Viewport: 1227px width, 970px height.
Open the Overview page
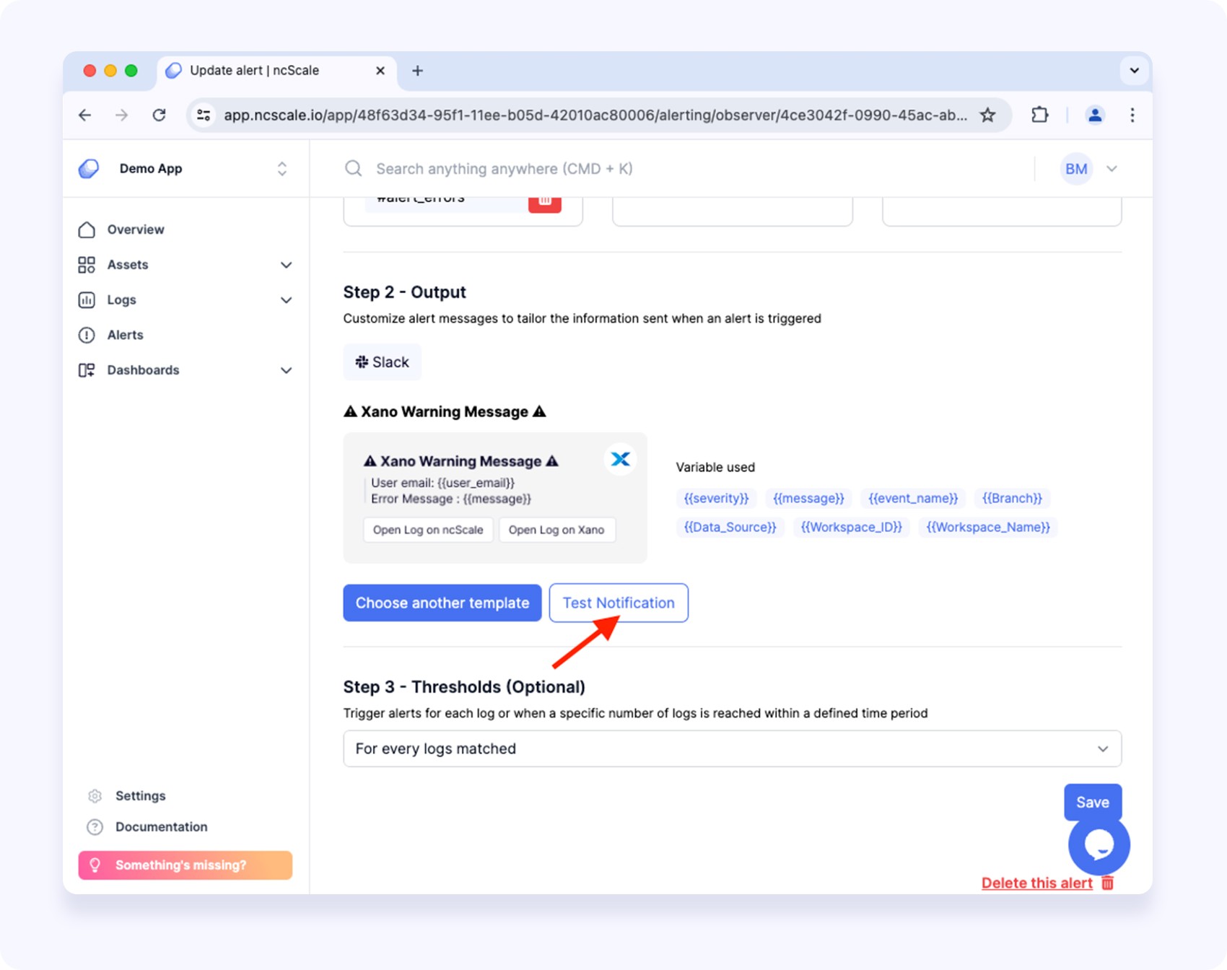tap(136, 230)
